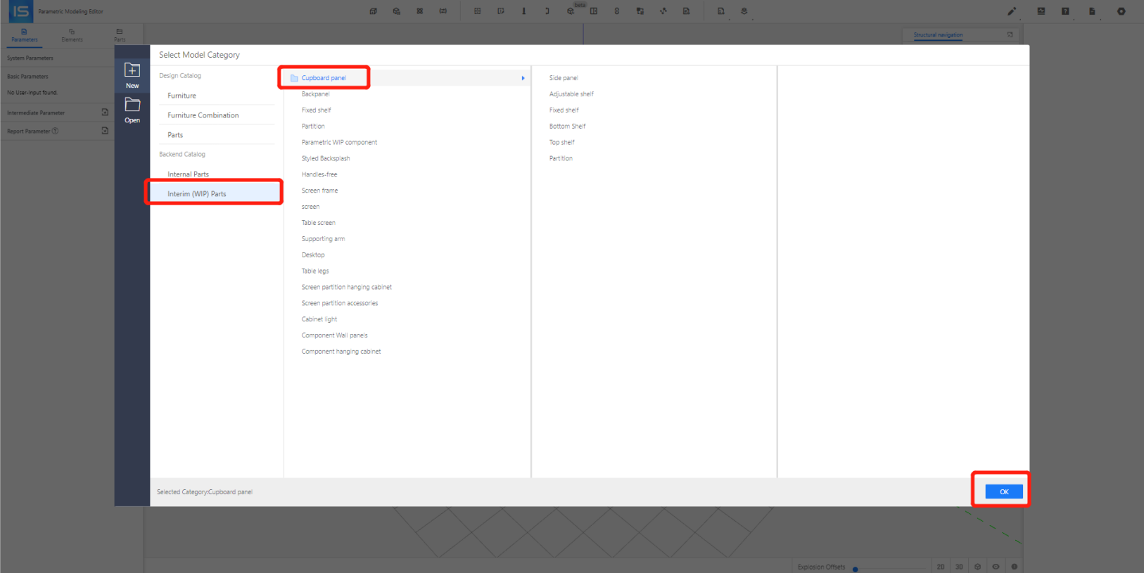The image size is (1144, 573).
Task: Click the Report Parameter add icon
Action: pos(105,131)
